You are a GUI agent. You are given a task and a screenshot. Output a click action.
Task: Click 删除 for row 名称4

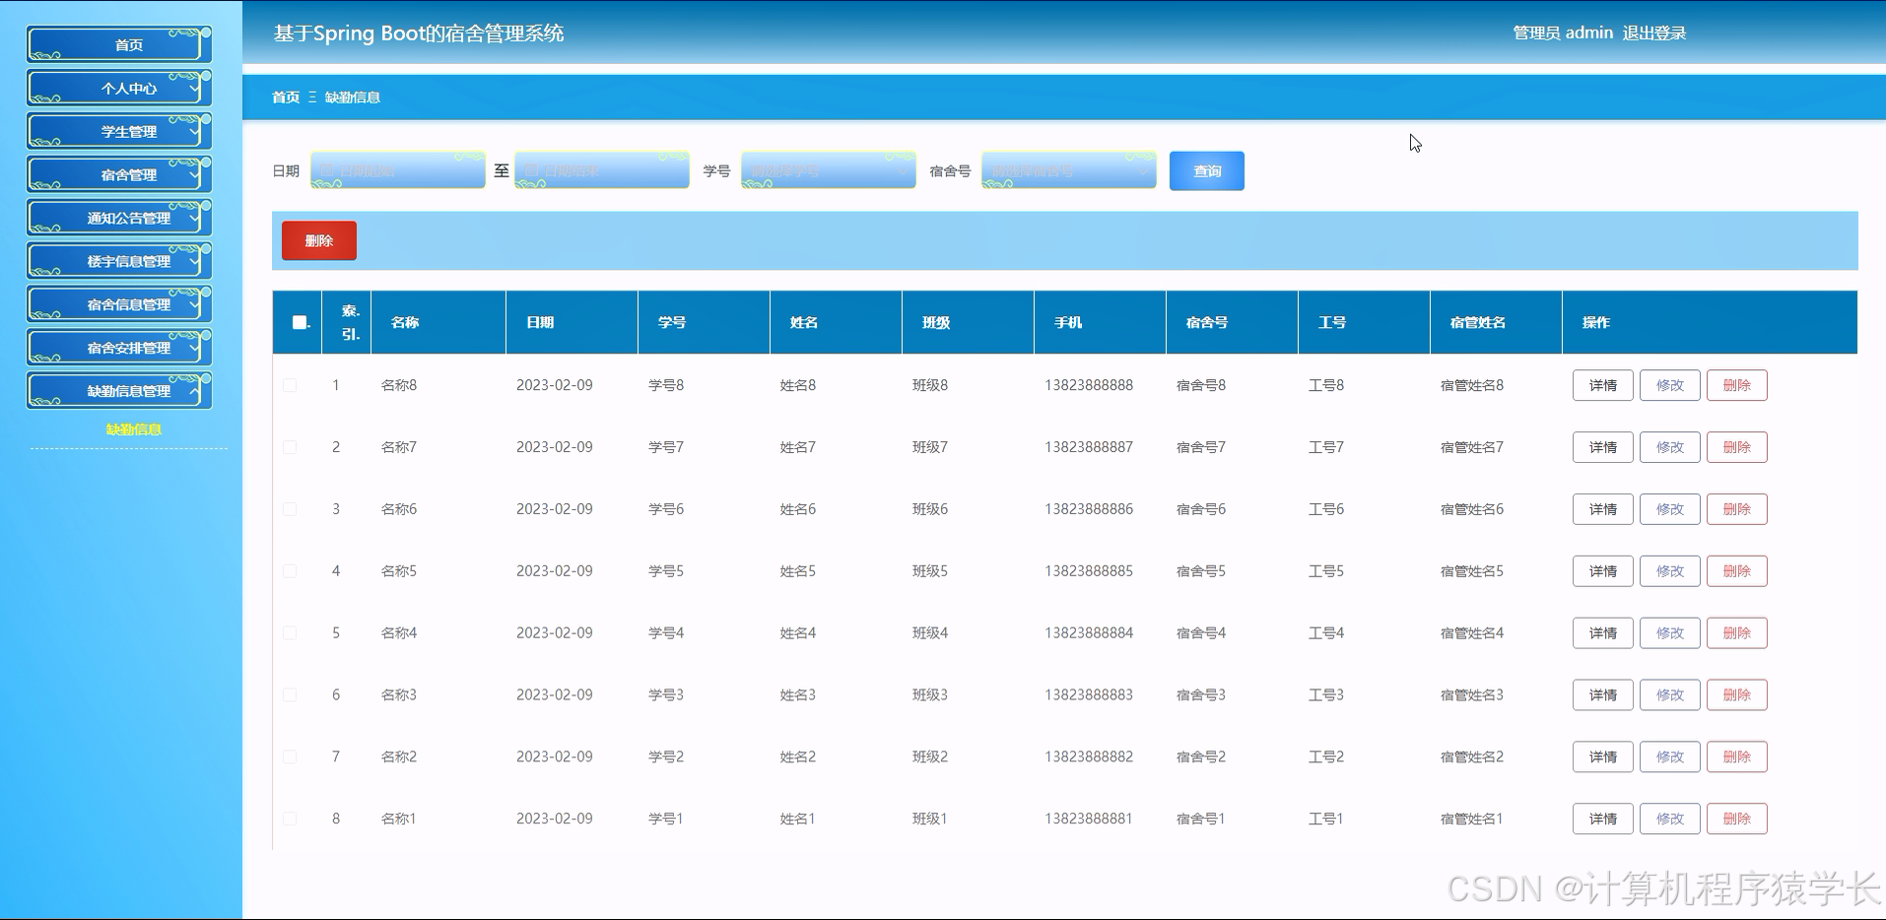[x=1736, y=633]
